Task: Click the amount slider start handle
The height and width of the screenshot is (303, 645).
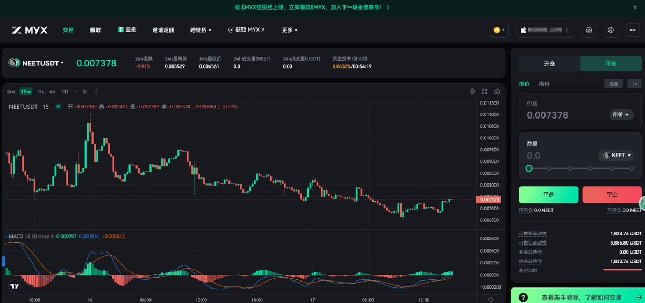Action: click(529, 168)
